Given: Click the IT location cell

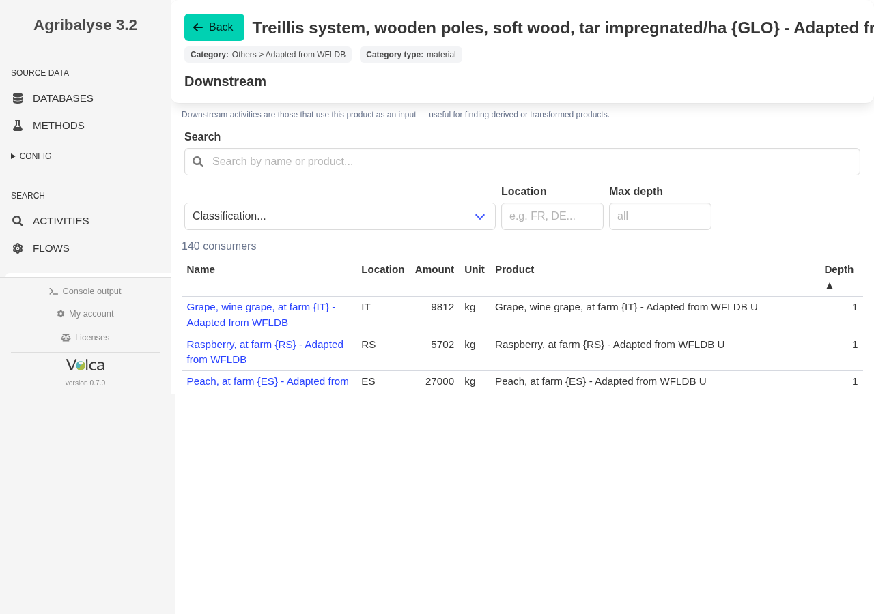Looking at the screenshot, I should (366, 307).
